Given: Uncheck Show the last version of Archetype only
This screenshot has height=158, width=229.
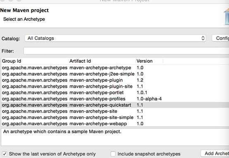Looking at the screenshot, I should [5, 154].
